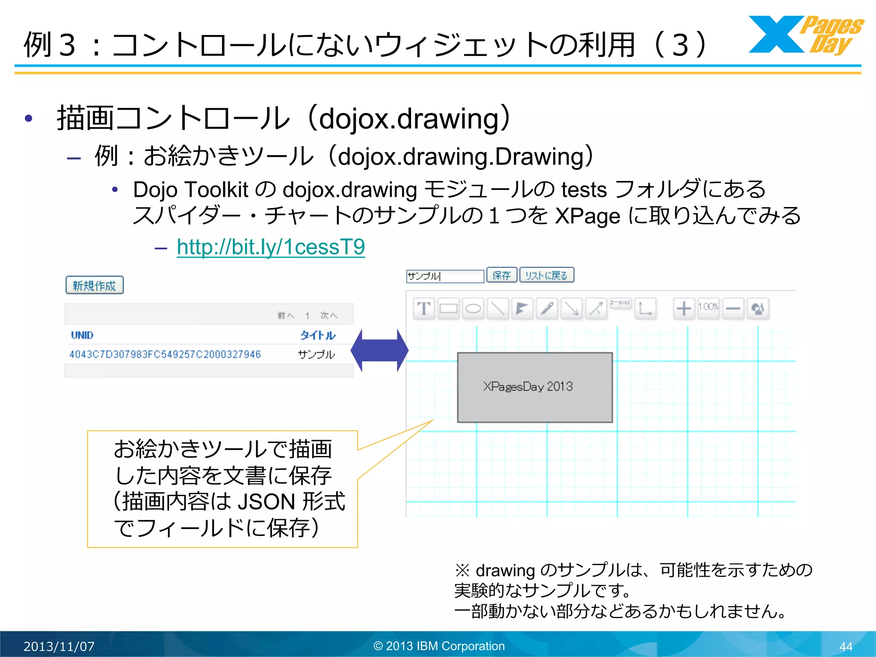Click the date 2013/11/07 in footer
Image resolution: width=876 pixels, height=657 pixels.
point(59,646)
